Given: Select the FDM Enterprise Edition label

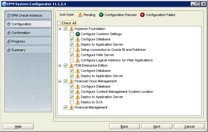Looking at the screenshot, I should 91,65.
